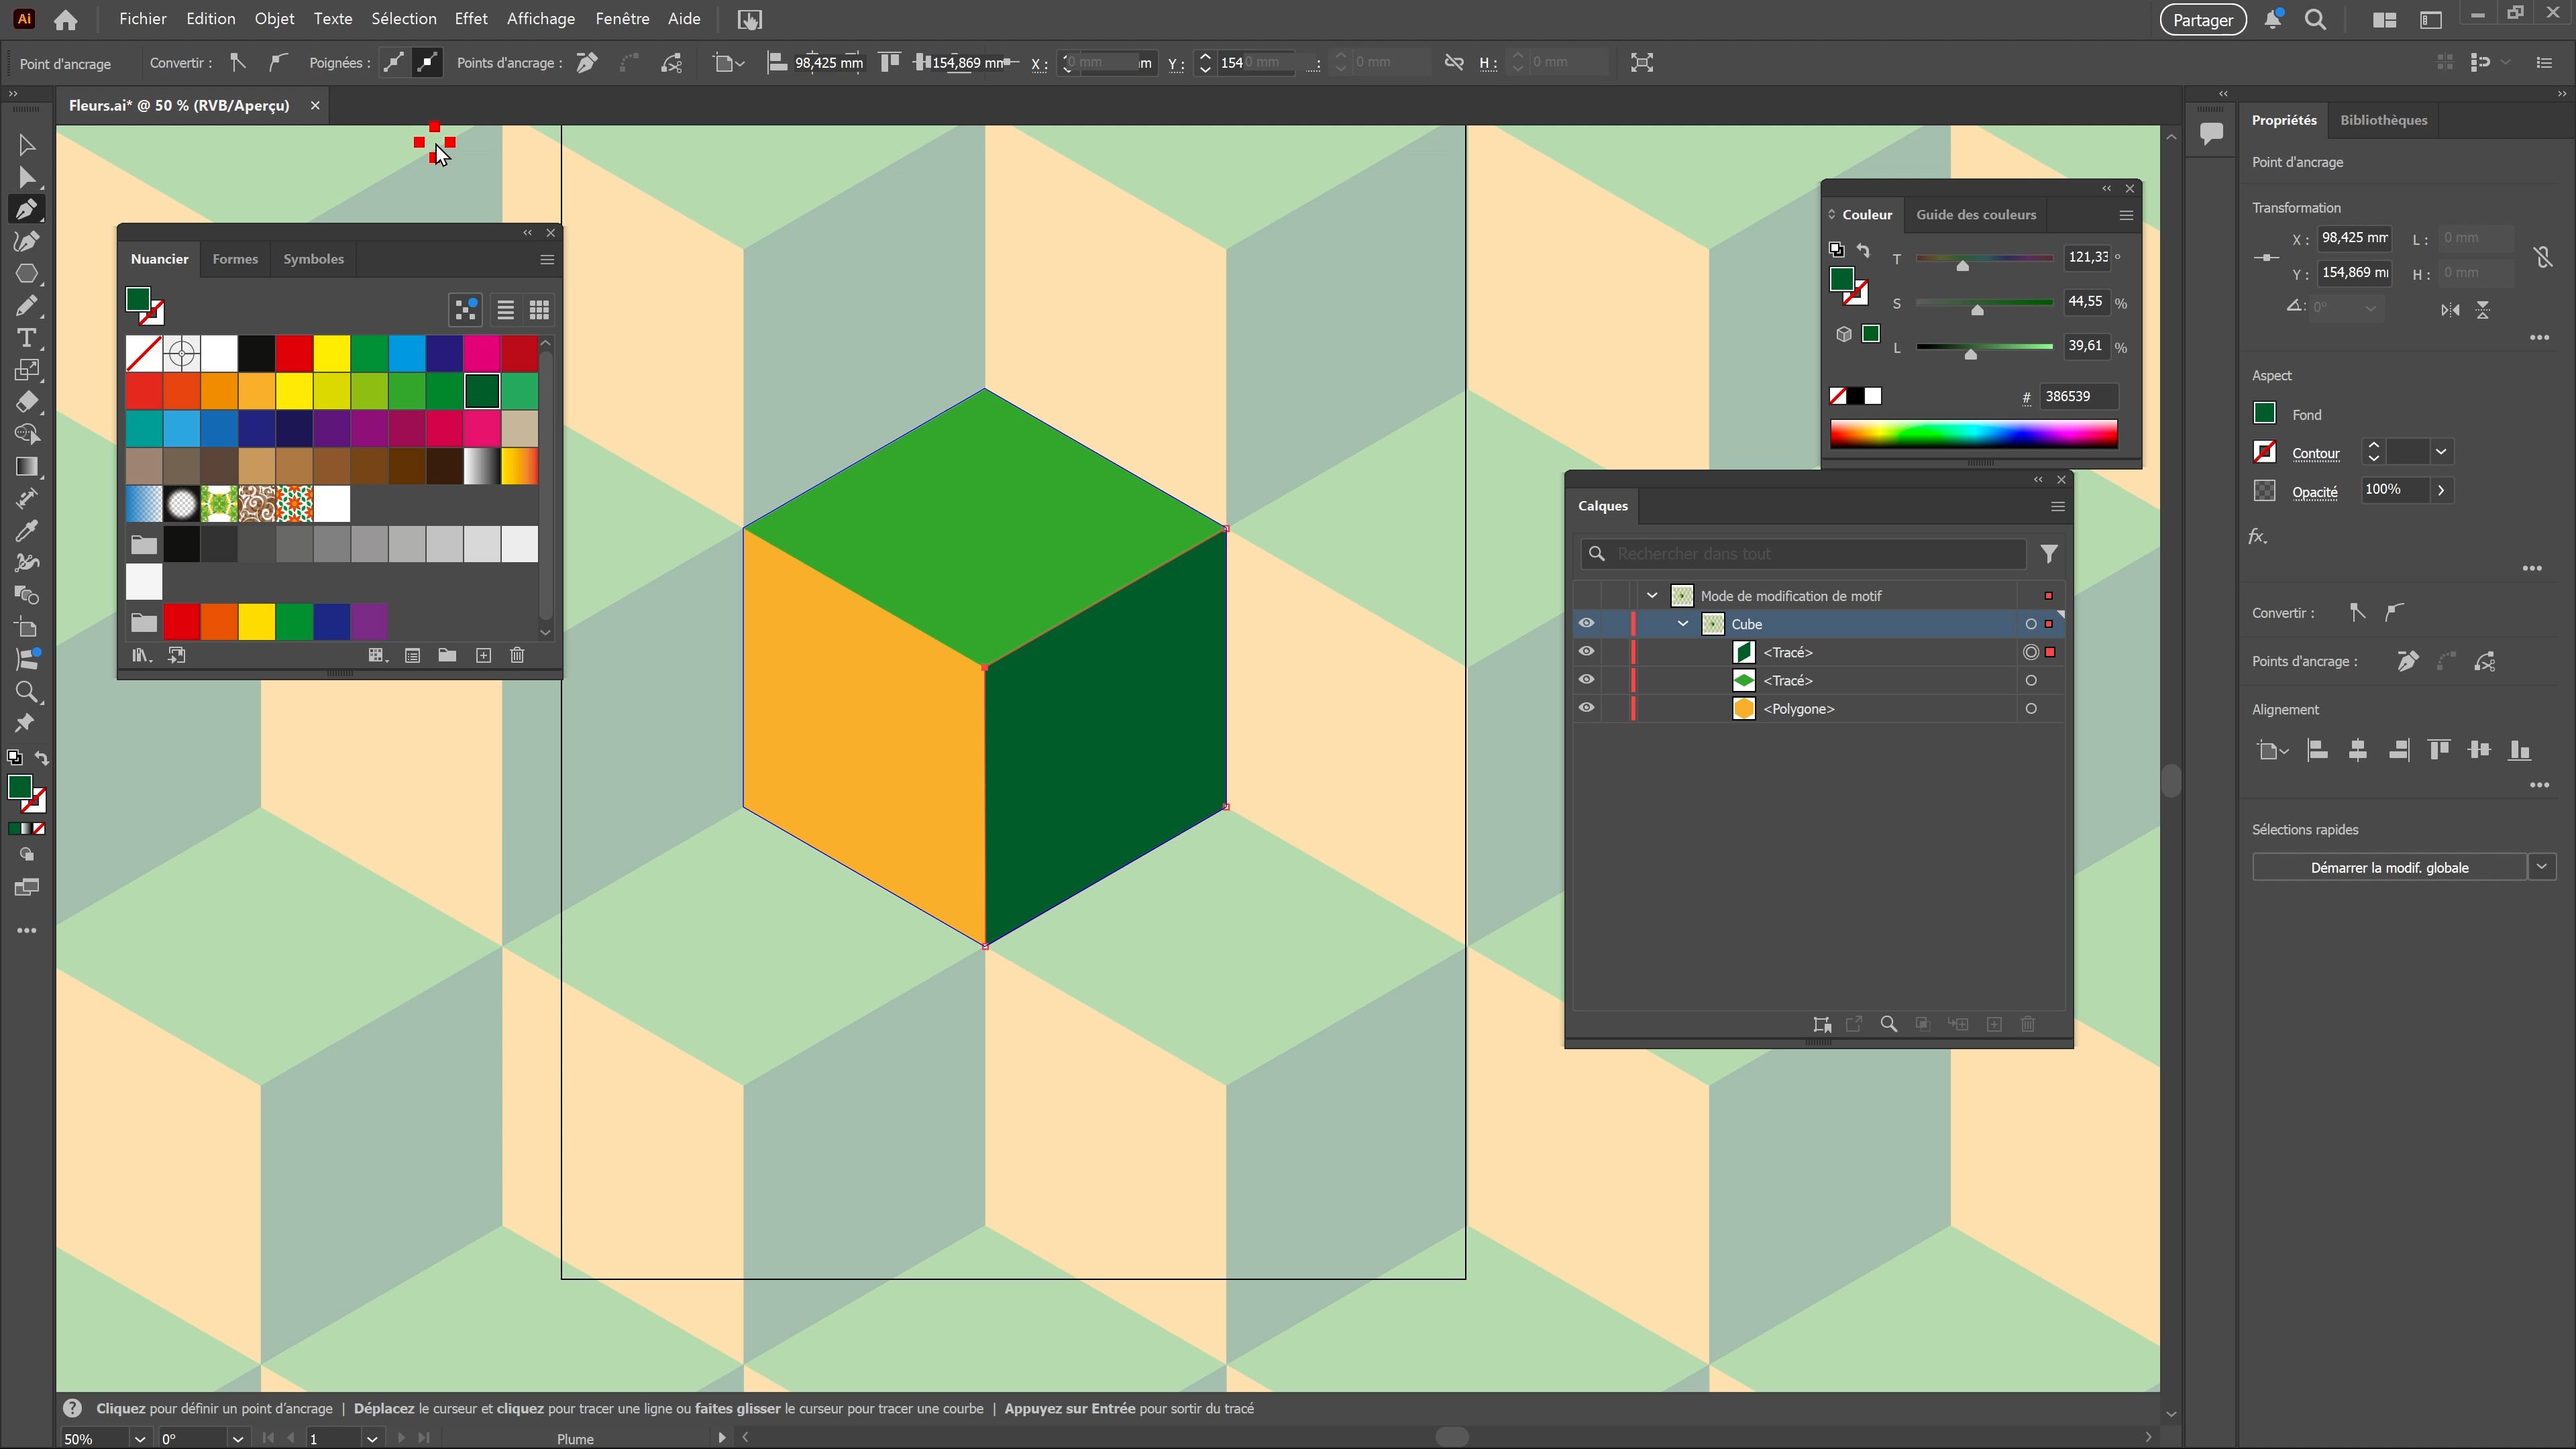Image resolution: width=2576 pixels, height=1449 pixels.
Task: Click the Rechercher dans tout search field
Action: (1804, 554)
